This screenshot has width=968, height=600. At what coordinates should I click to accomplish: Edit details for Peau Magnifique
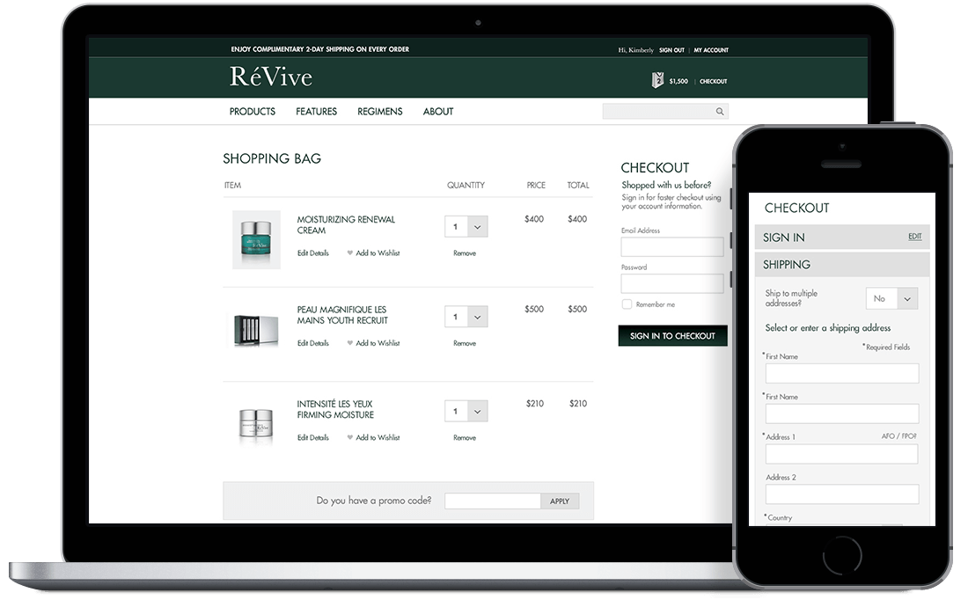click(313, 343)
